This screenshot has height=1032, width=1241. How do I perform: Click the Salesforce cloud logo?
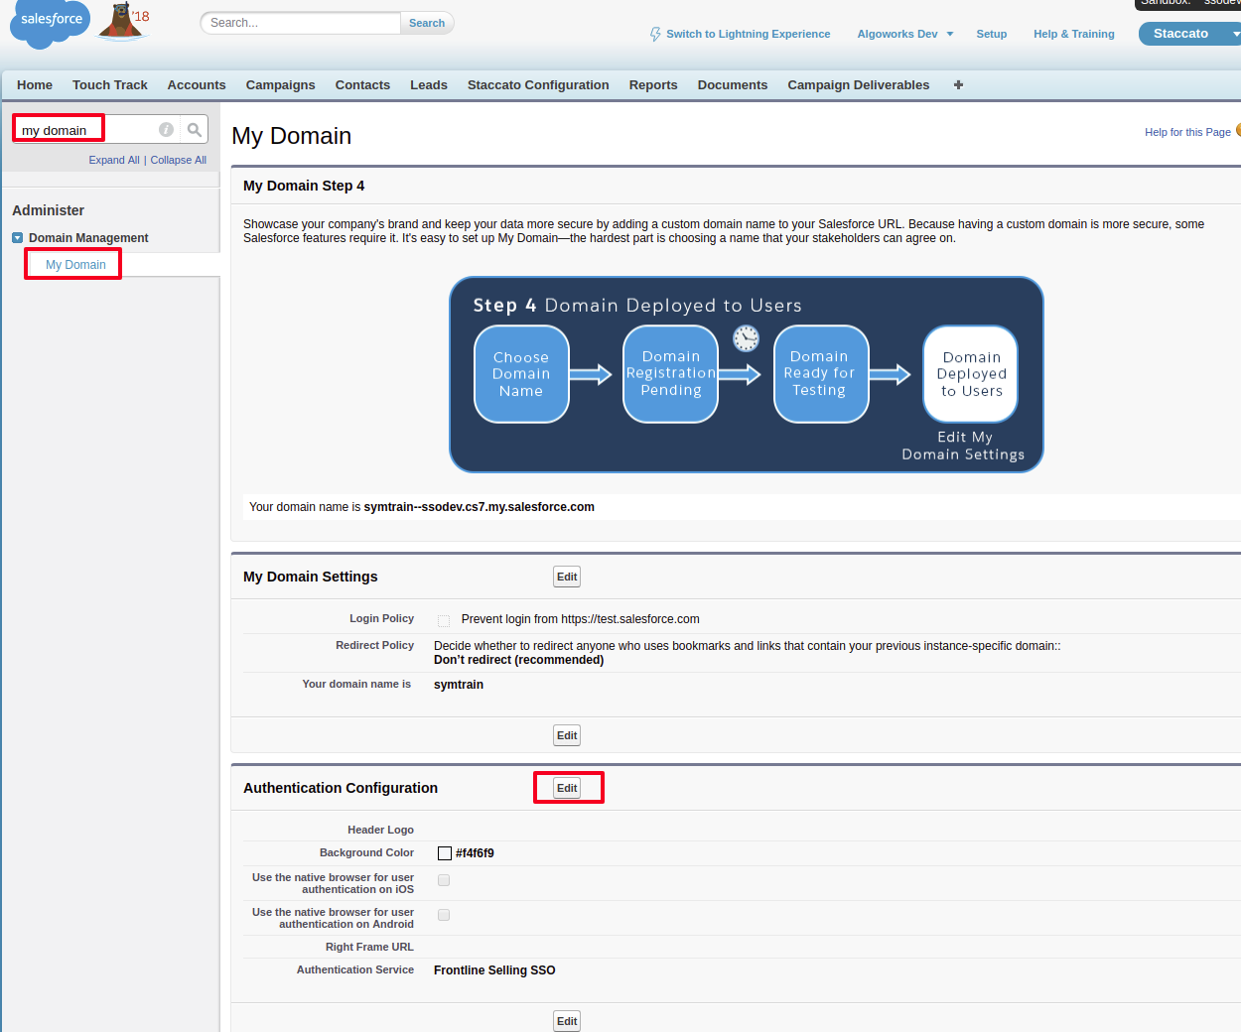pyautogui.click(x=50, y=22)
